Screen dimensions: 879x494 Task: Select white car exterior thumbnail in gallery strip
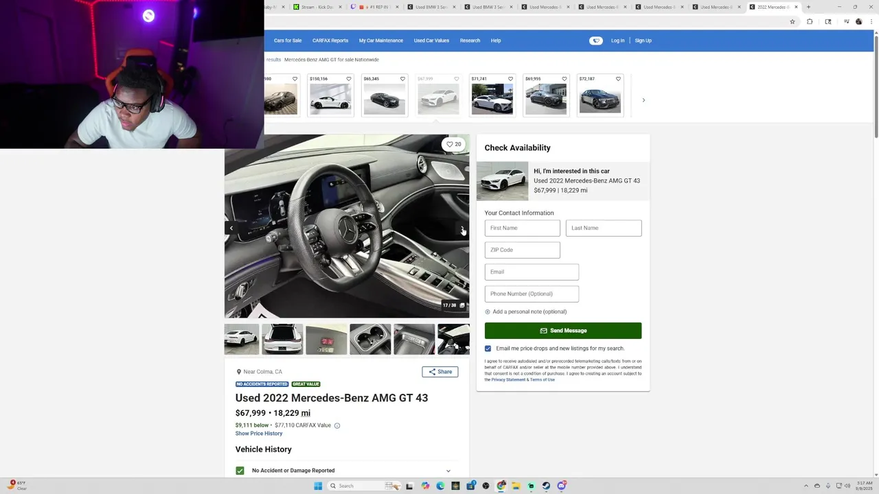click(242, 339)
